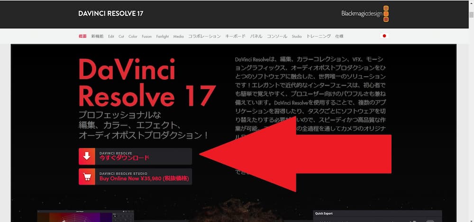This screenshot has width=474, height=222.
Task: Click the Blackmagicdesign logo
Action: [x=365, y=14]
